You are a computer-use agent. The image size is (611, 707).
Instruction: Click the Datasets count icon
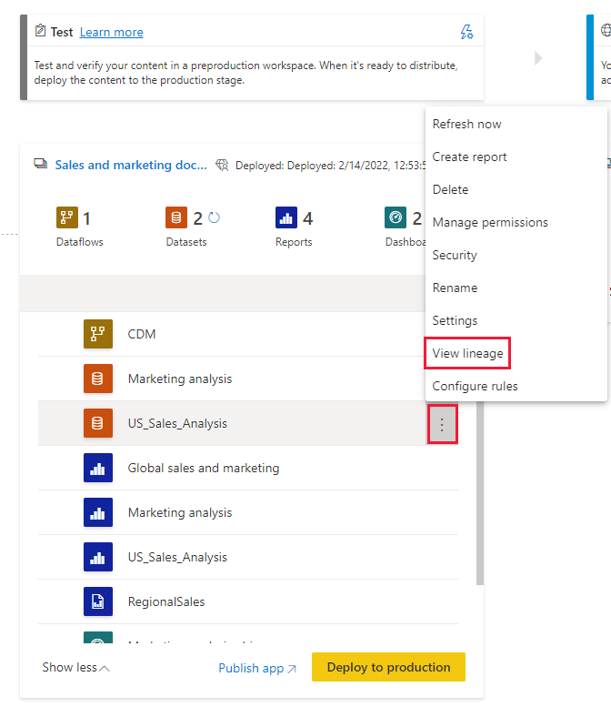tap(176, 217)
